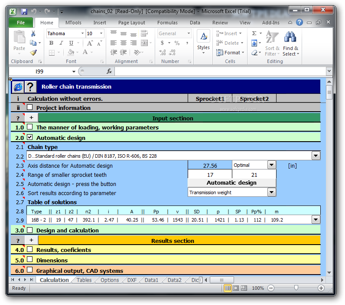The height and width of the screenshot is (305, 345).
Task: Open the font size 10 dropdown
Action: [x=101, y=33]
